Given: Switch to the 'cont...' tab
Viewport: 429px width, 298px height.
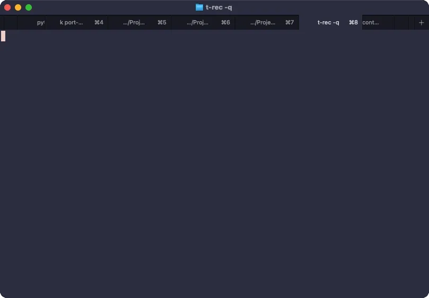Looking at the screenshot, I should [378, 22].
